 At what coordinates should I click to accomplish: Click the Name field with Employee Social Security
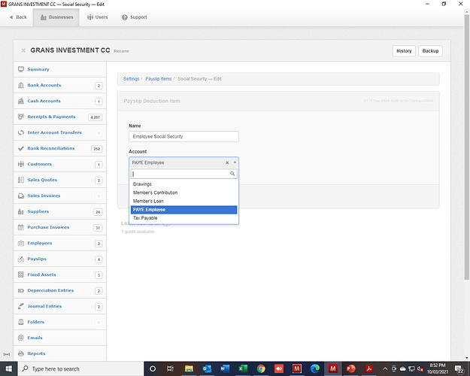[x=183, y=136]
